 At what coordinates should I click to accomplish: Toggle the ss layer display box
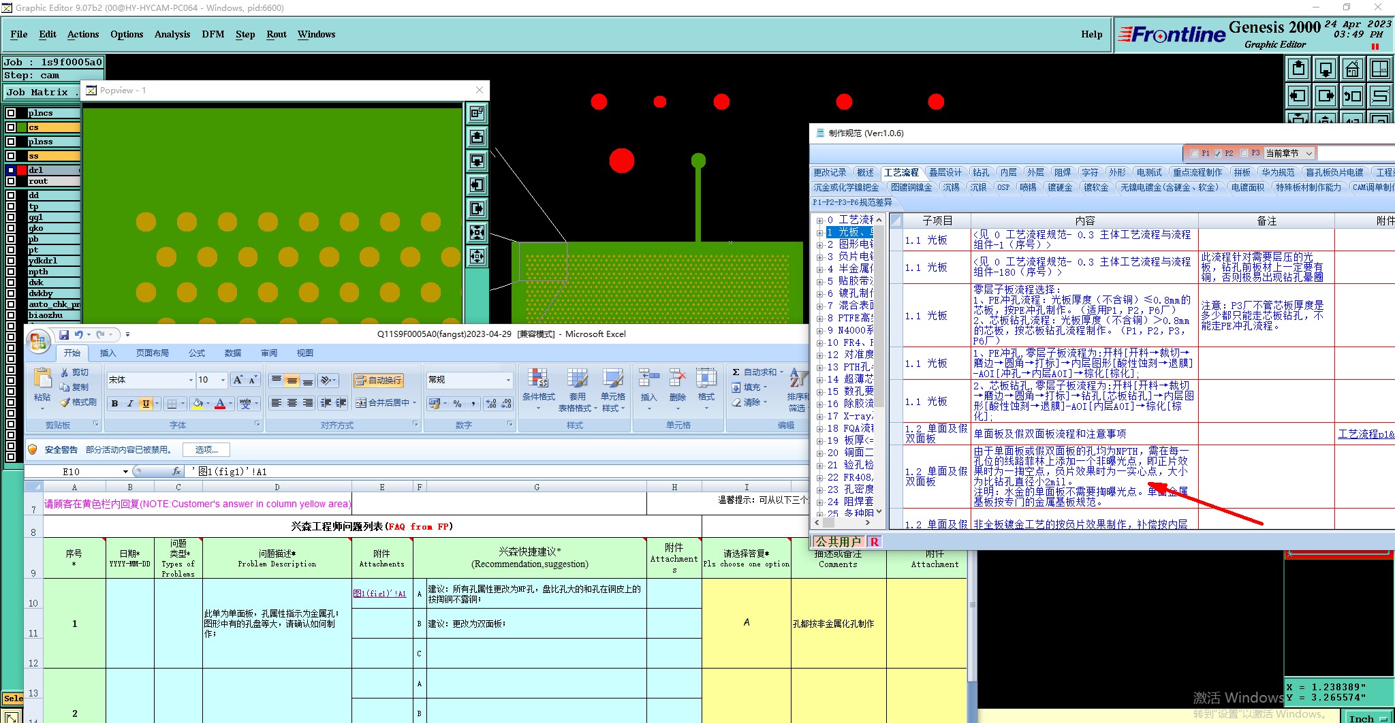10,156
